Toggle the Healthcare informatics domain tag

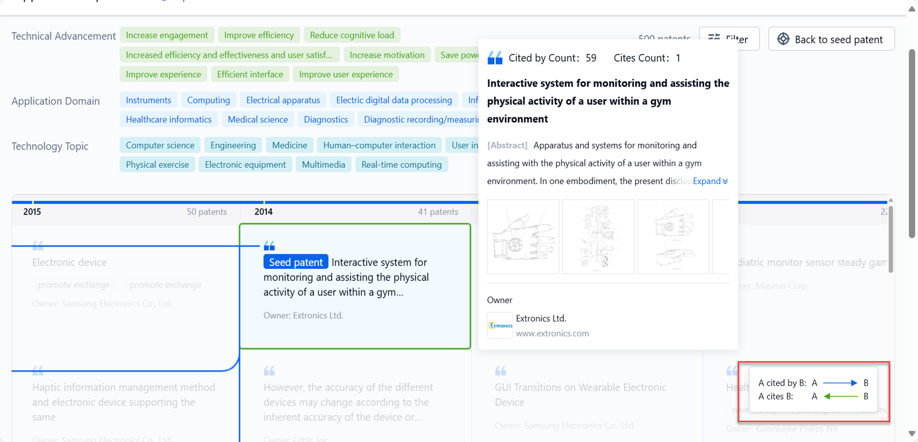click(x=169, y=119)
